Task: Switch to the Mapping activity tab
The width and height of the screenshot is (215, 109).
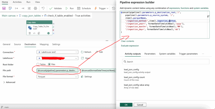Action: tap(44, 44)
